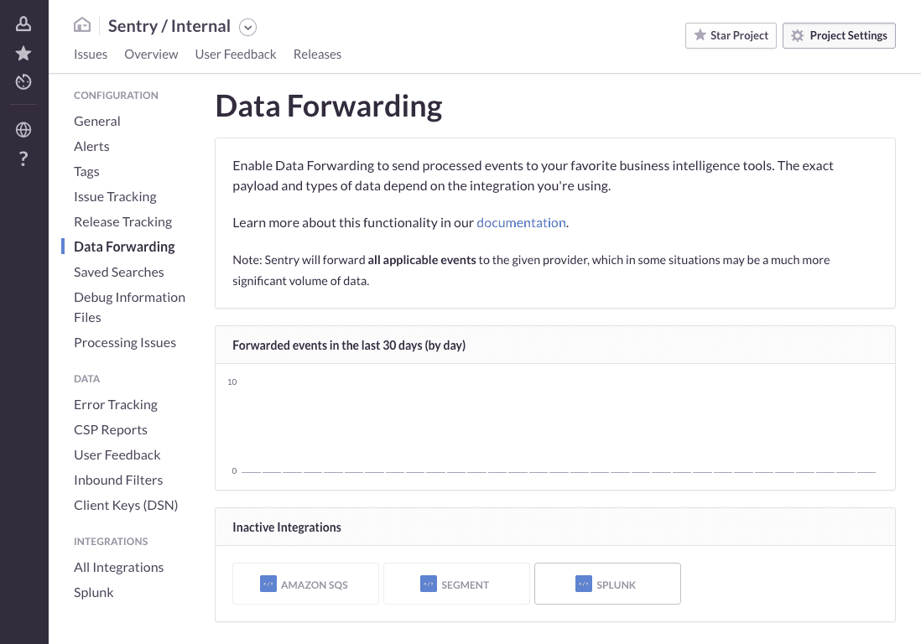Image resolution: width=921 pixels, height=644 pixels.
Task: Open the home breadcrumb icon
Action: [x=81, y=26]
